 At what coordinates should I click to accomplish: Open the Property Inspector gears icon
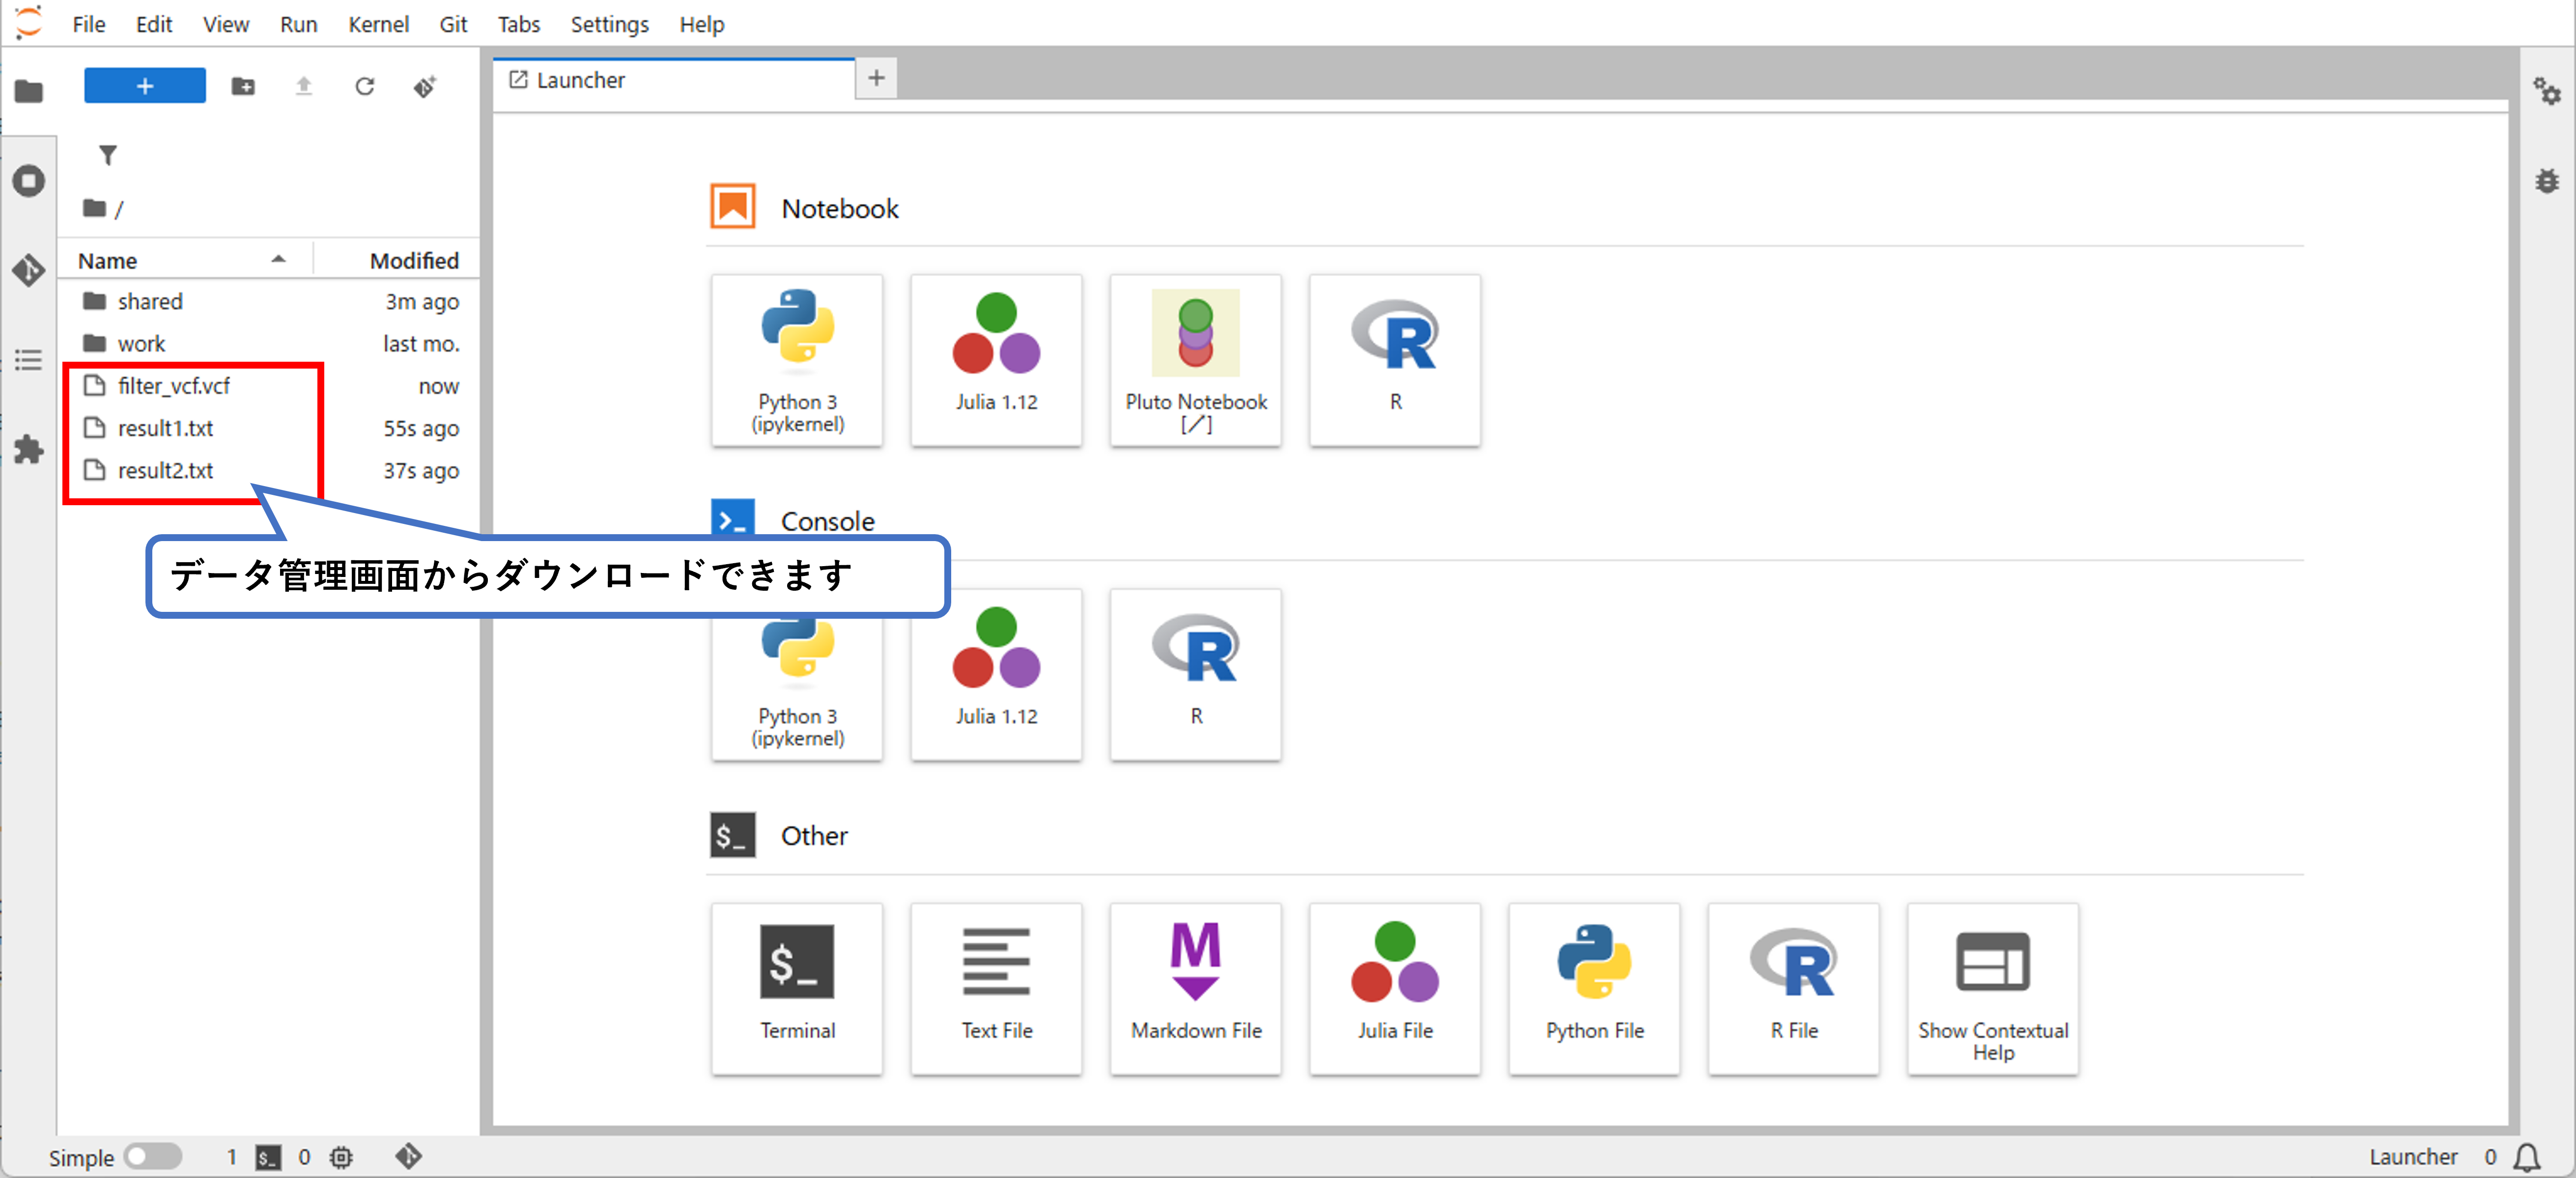pos(2546,92)
